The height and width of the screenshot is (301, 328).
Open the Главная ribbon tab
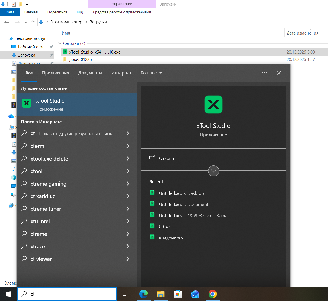point(31,12)
